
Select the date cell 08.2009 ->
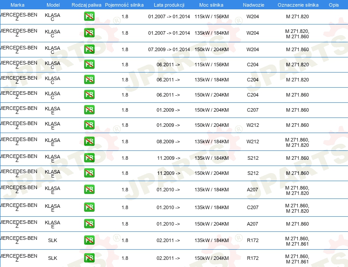[x=168, y=142]
